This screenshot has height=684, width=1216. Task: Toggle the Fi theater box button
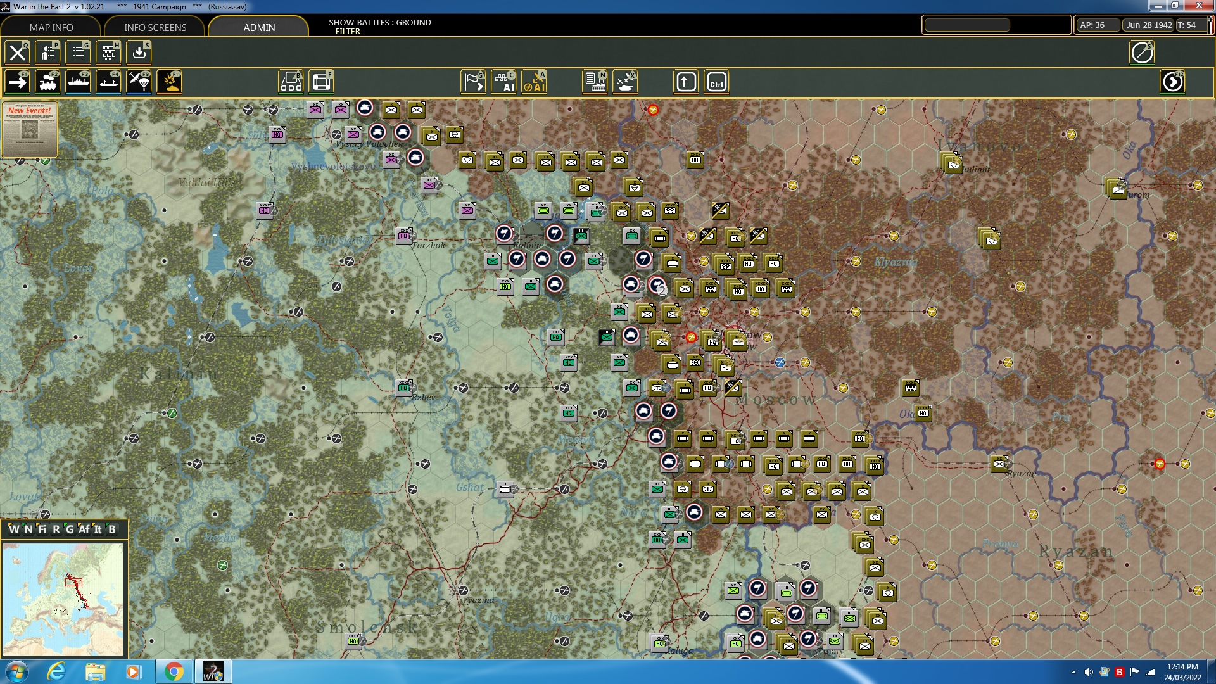pos(42,529)
